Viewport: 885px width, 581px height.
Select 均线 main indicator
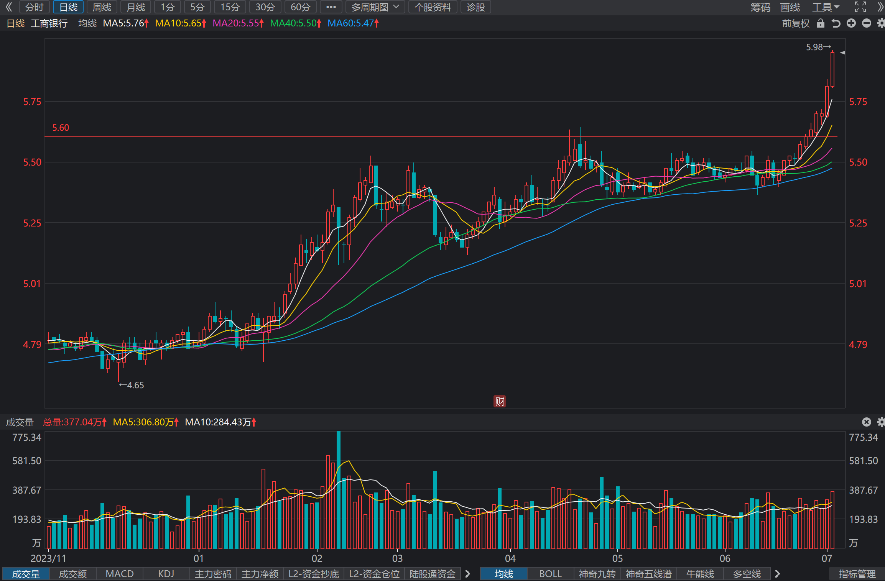(x=503, y=574)
